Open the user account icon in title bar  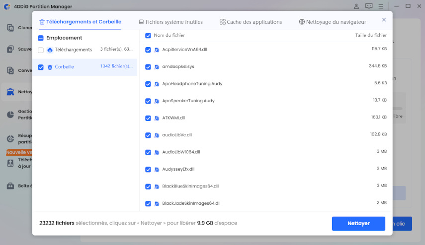pos(356,6)
